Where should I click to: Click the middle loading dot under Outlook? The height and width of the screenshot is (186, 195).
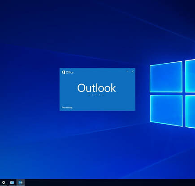coord(96,95)
